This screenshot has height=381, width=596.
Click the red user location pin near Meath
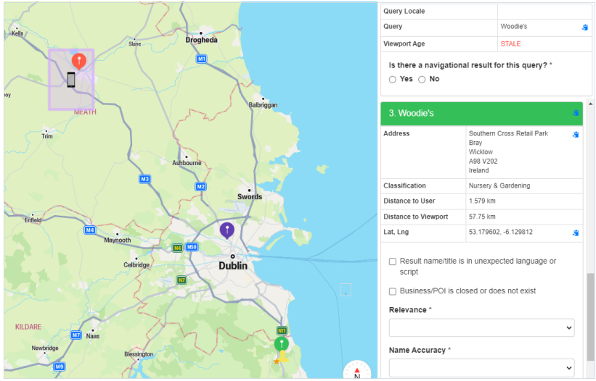point(78,61)
